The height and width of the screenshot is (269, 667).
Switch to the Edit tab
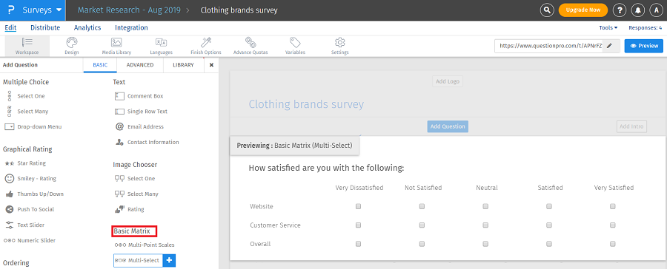(x=10, y=27)
